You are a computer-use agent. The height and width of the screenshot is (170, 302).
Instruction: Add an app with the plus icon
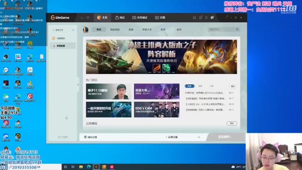(x=73, y=30)
